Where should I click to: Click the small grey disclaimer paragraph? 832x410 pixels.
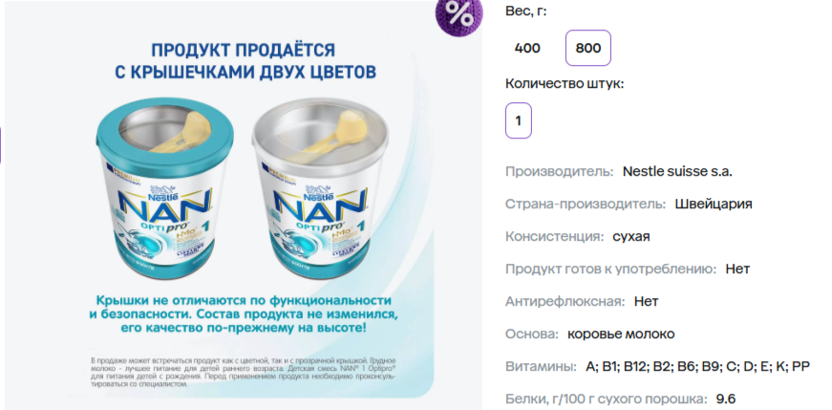[x=244, y=371]
